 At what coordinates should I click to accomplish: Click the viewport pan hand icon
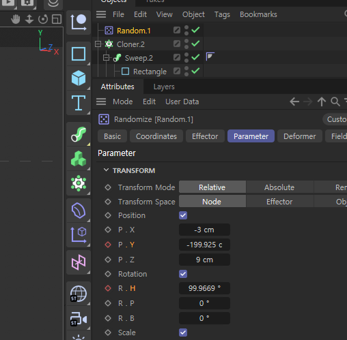(x=16, y=19)
